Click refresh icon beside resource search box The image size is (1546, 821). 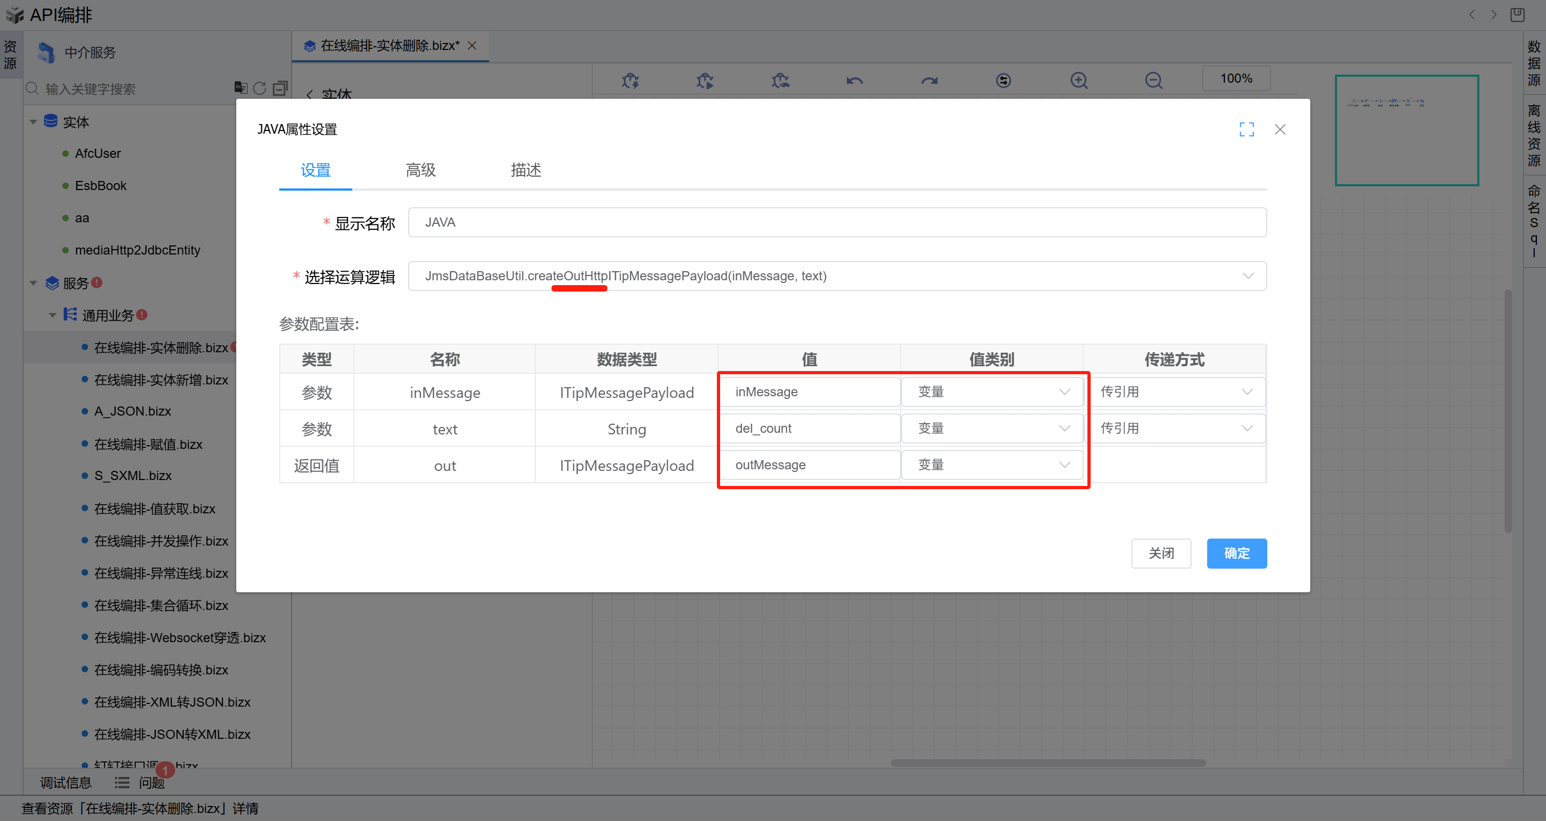(259, 89)
